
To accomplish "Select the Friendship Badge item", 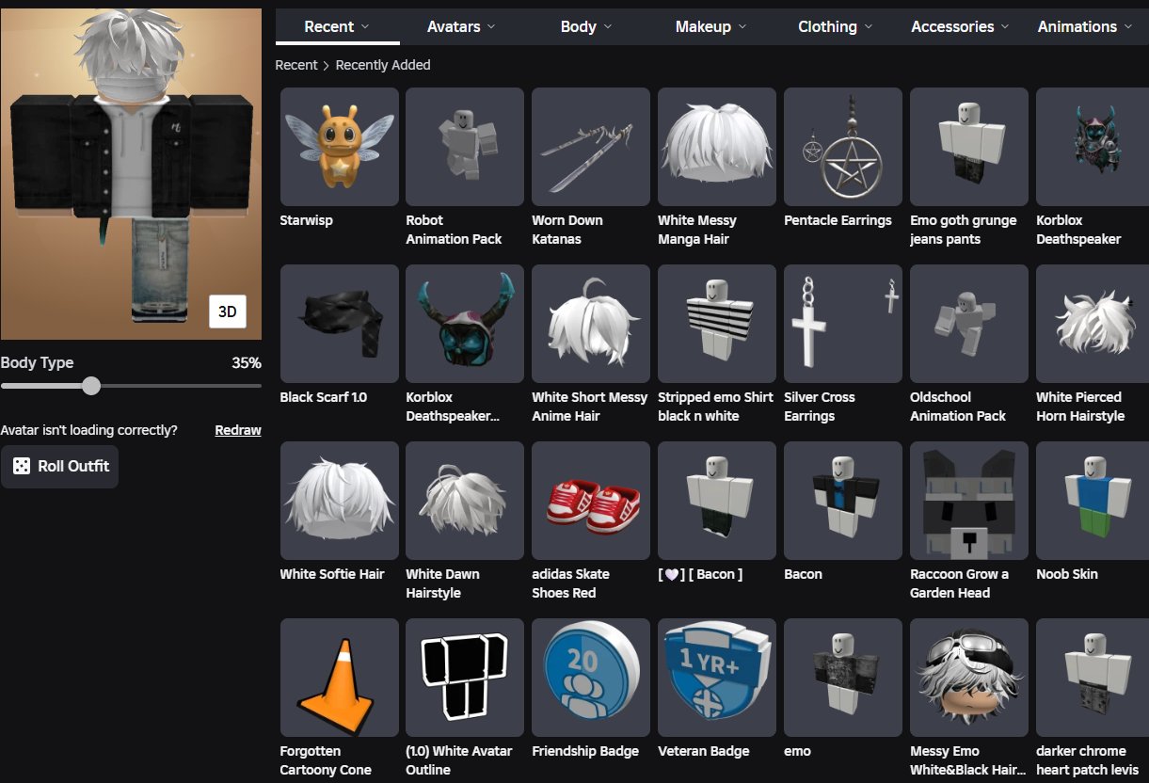I will 591,678.
